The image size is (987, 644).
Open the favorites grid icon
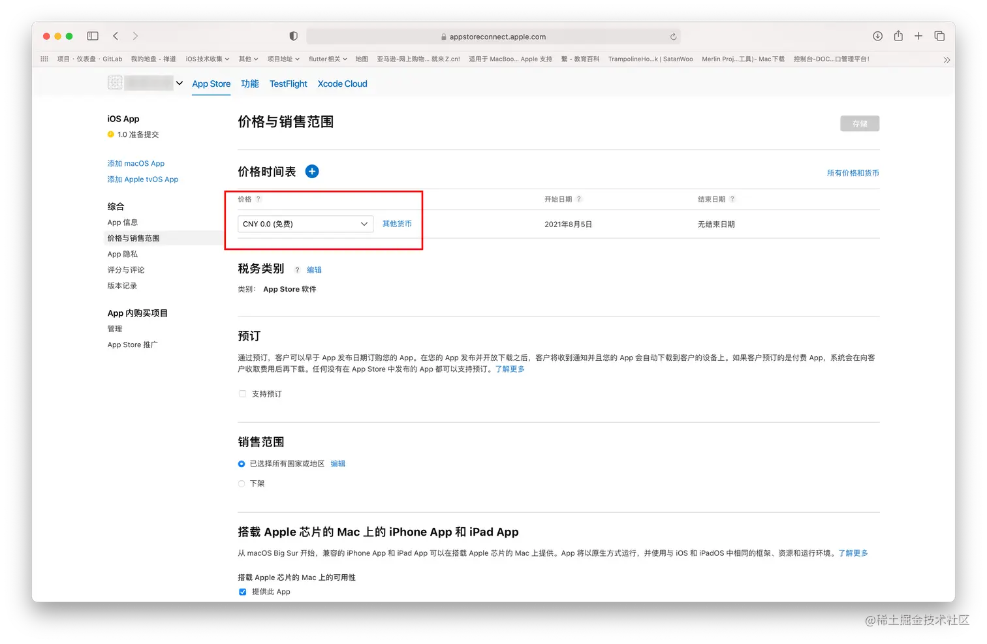44,59
